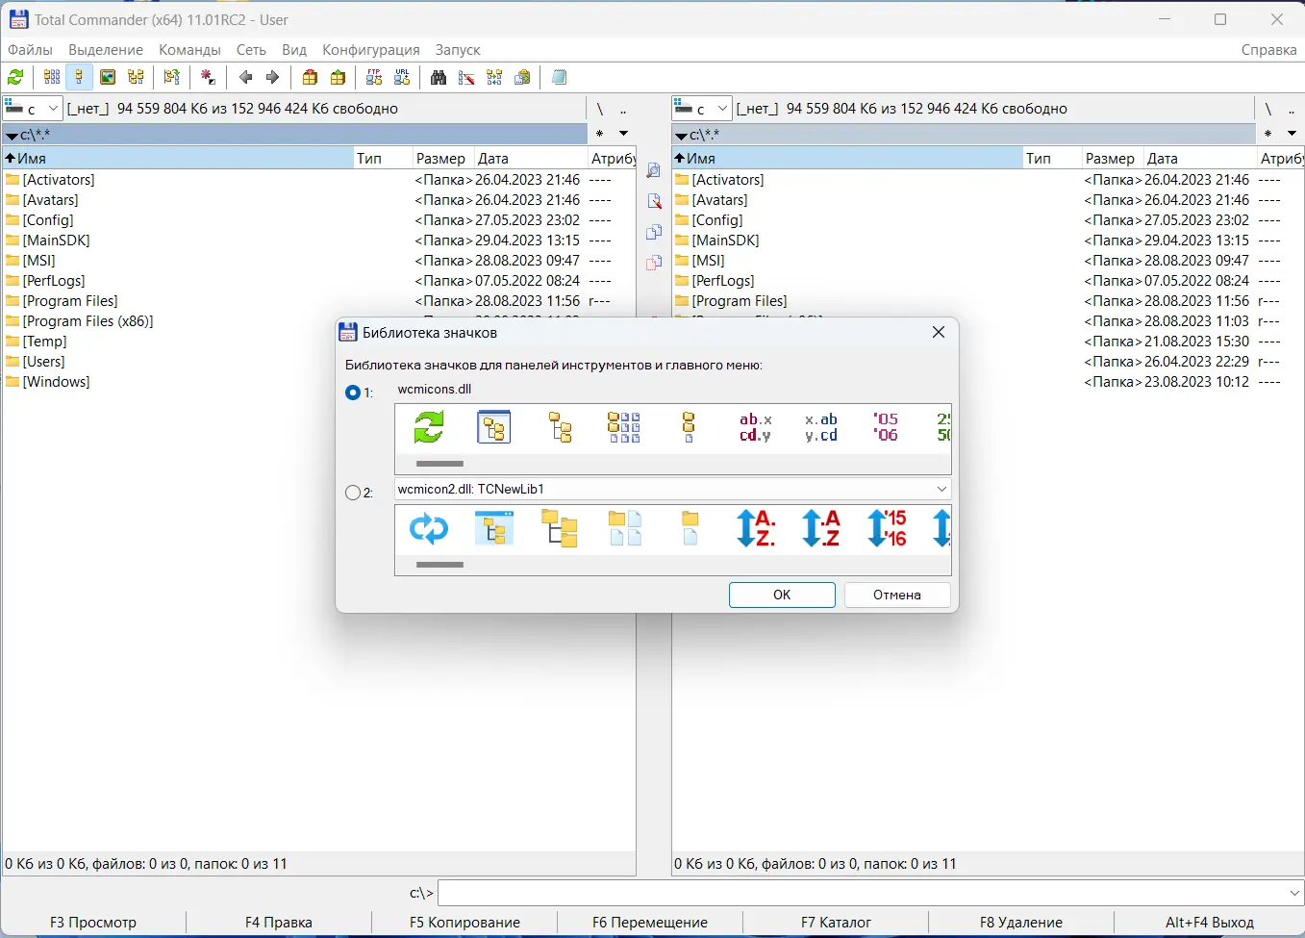Choose the '05 '06 date icon in wcmicons.dll
This screenshot has width=1305, height=938.
(x=886, y=427)
